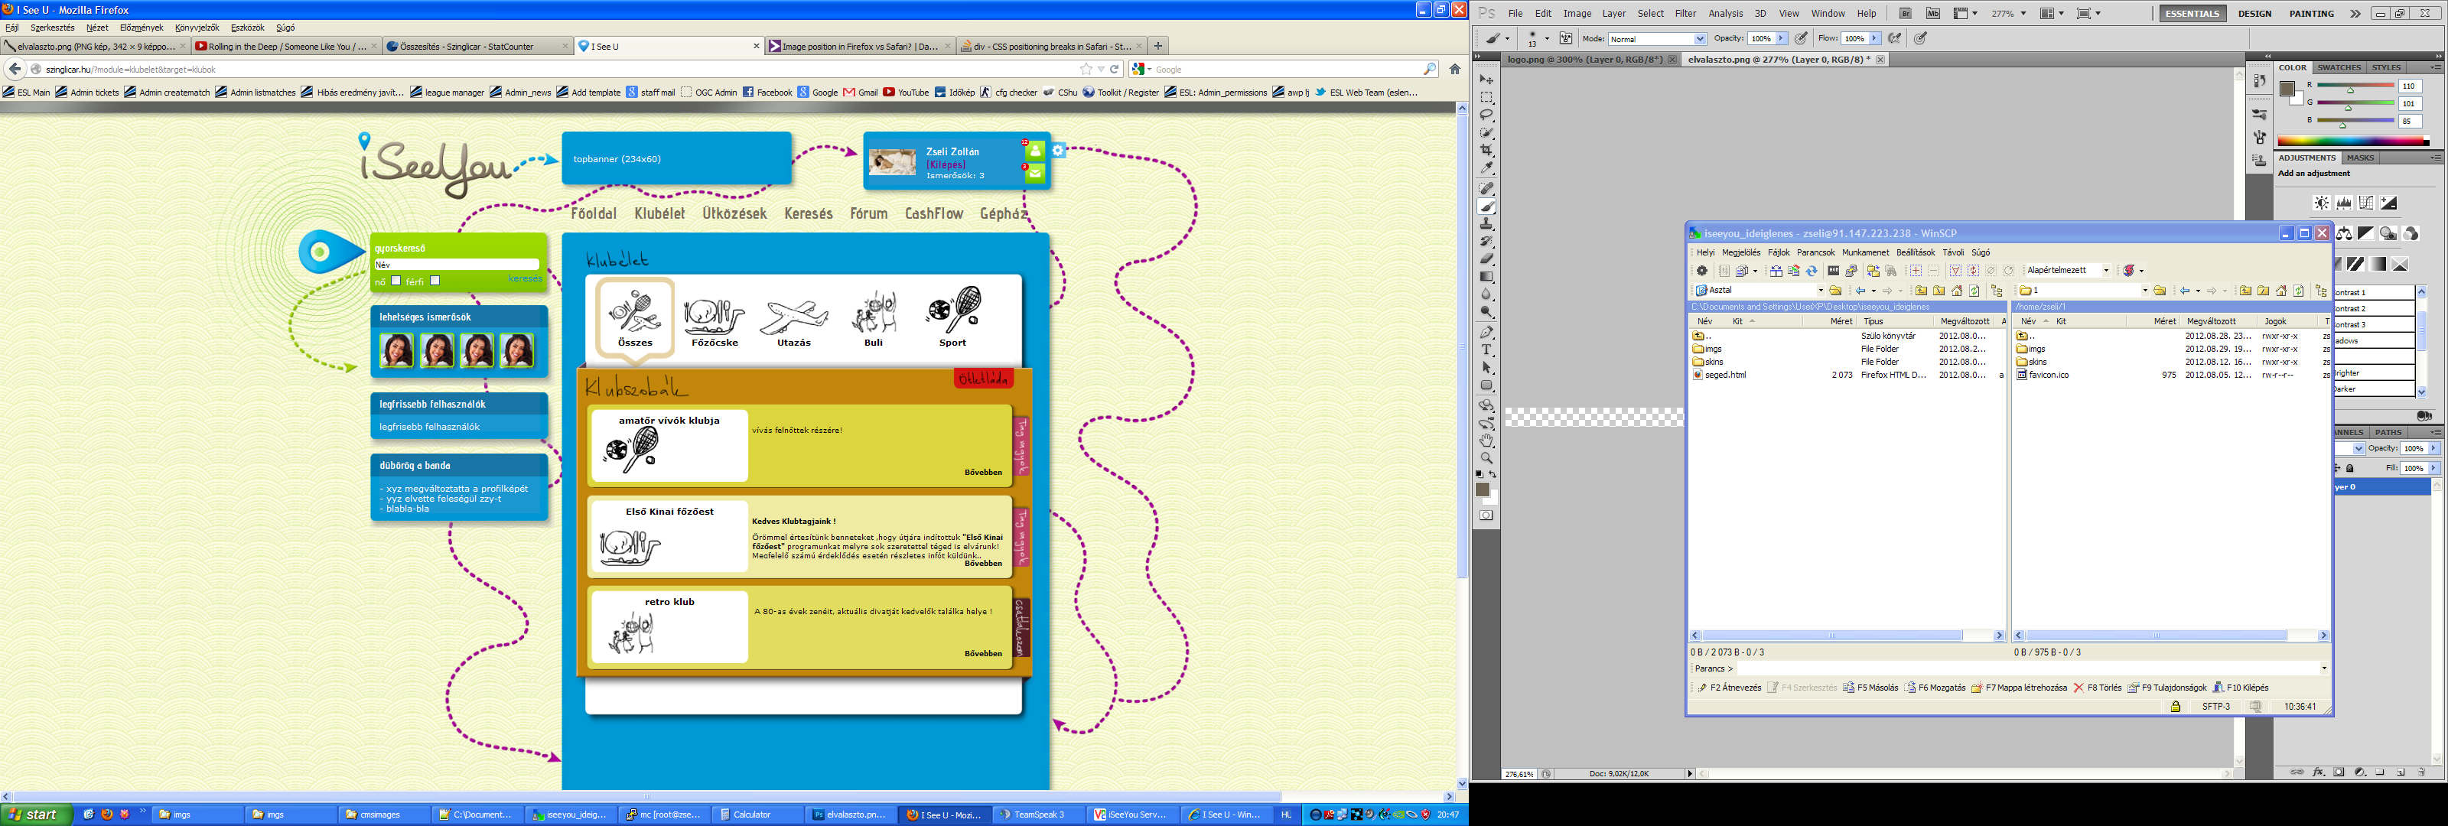The width and height of the screenshot is (2448, 826).
Task: Select the Clone Stamp tool
Action: tap(1486, 224)
